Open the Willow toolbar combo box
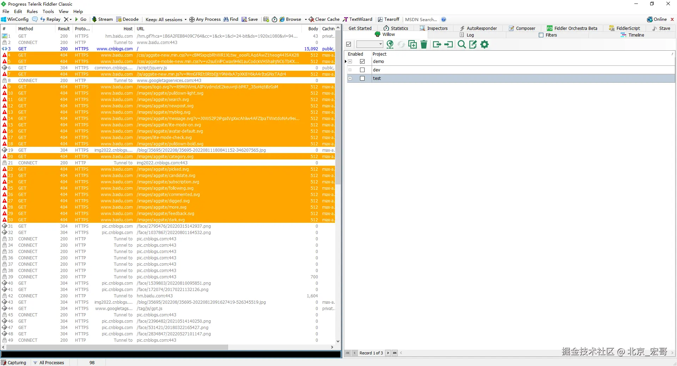 click(x=370, y=44)
